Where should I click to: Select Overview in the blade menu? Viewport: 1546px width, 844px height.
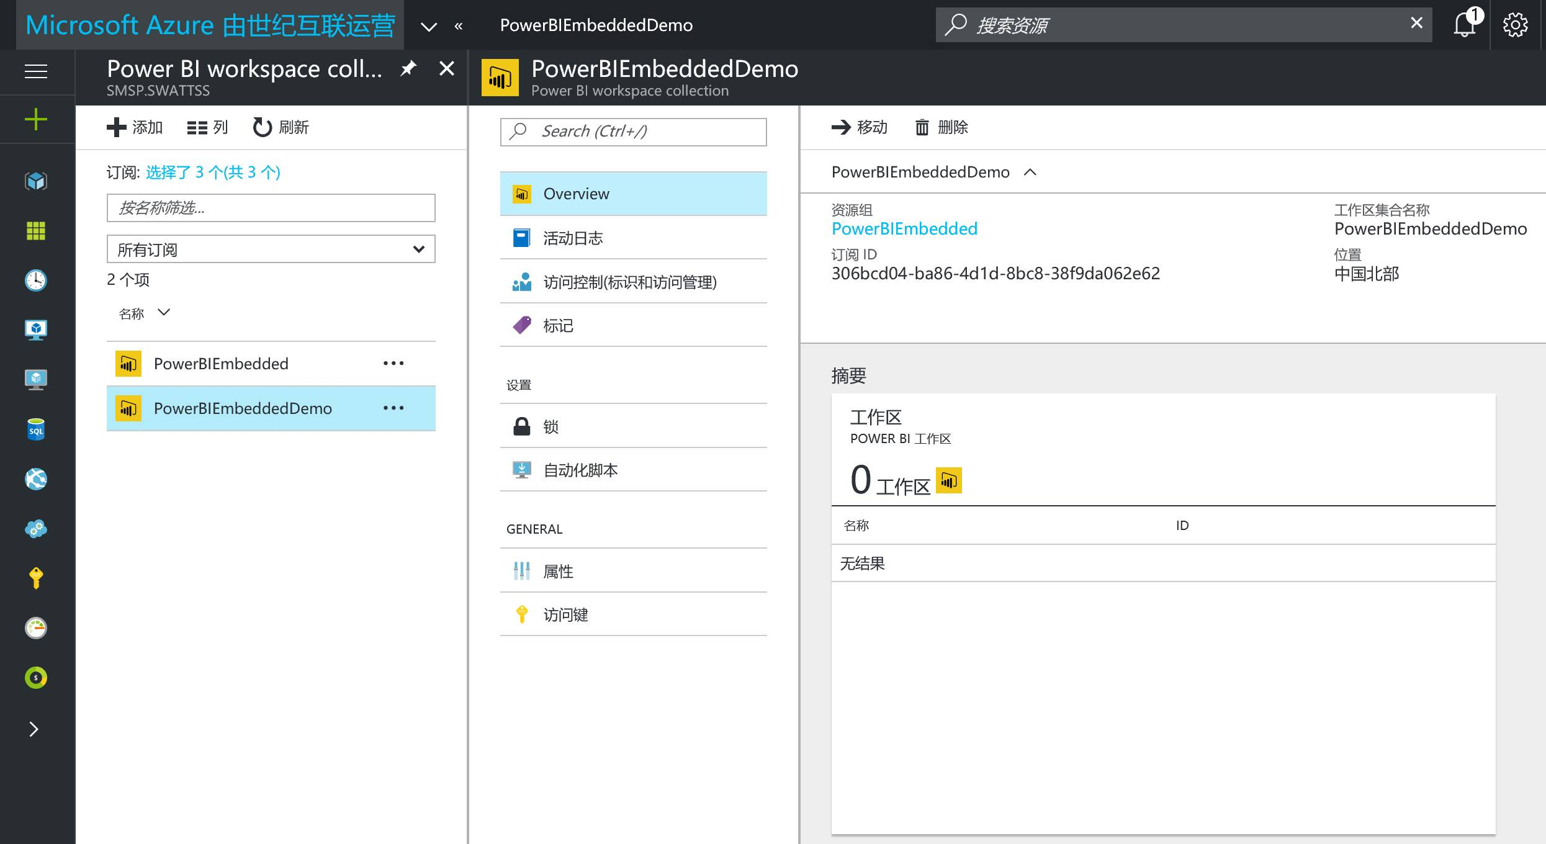(633, 194)
